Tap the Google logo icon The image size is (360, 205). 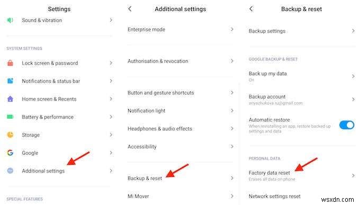point(10,153)
